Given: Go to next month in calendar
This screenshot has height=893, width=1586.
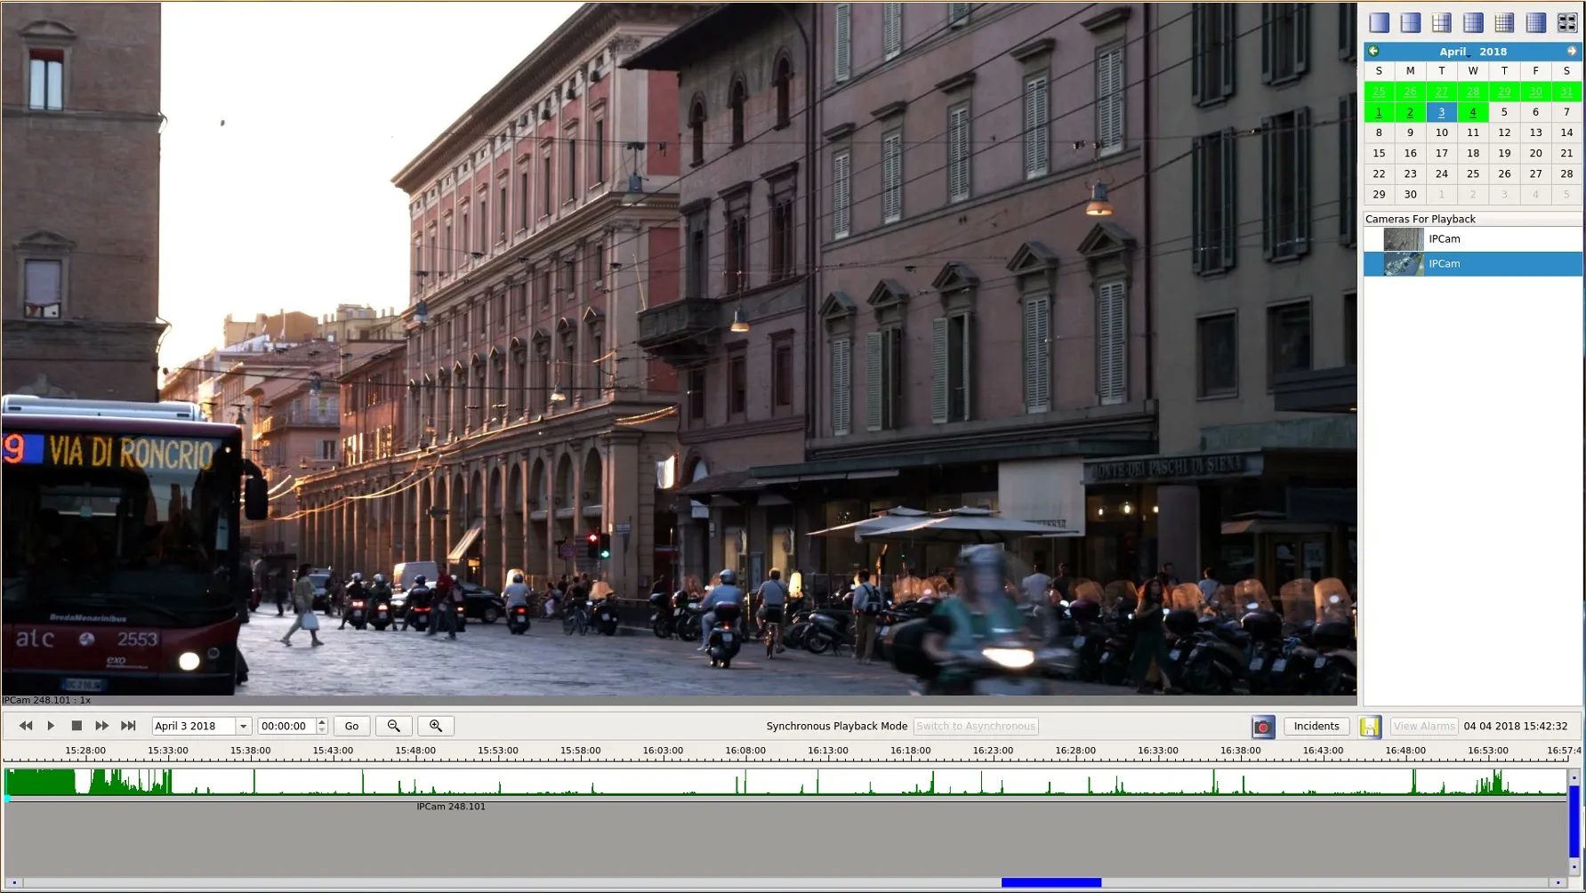Looking at the screenshot, I should [x=1572, y=52].
